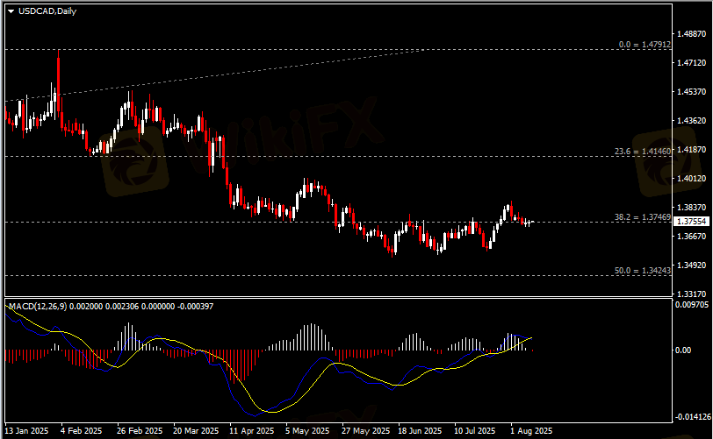Click price scale value 1.38370
Viewport: 713px width, 439px height.
691,208
